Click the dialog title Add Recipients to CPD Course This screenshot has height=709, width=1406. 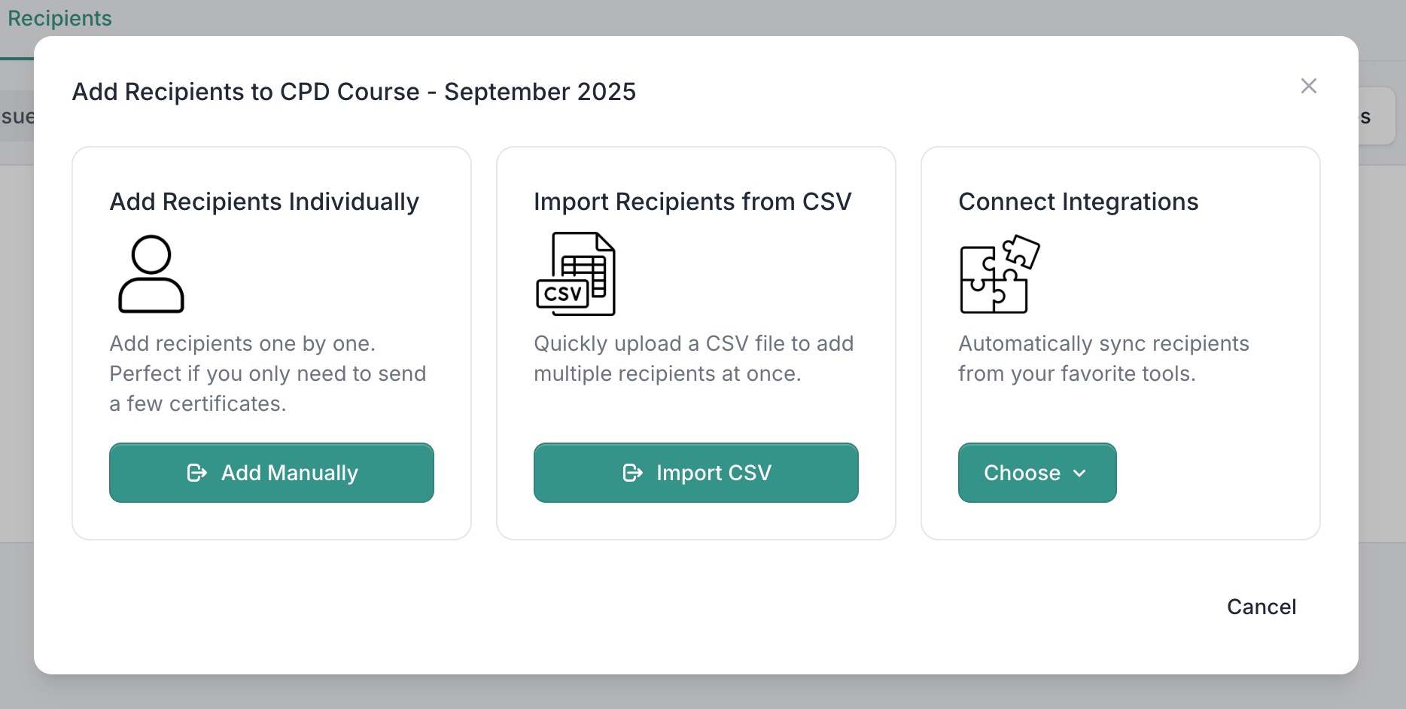click(x=354, y=91)
